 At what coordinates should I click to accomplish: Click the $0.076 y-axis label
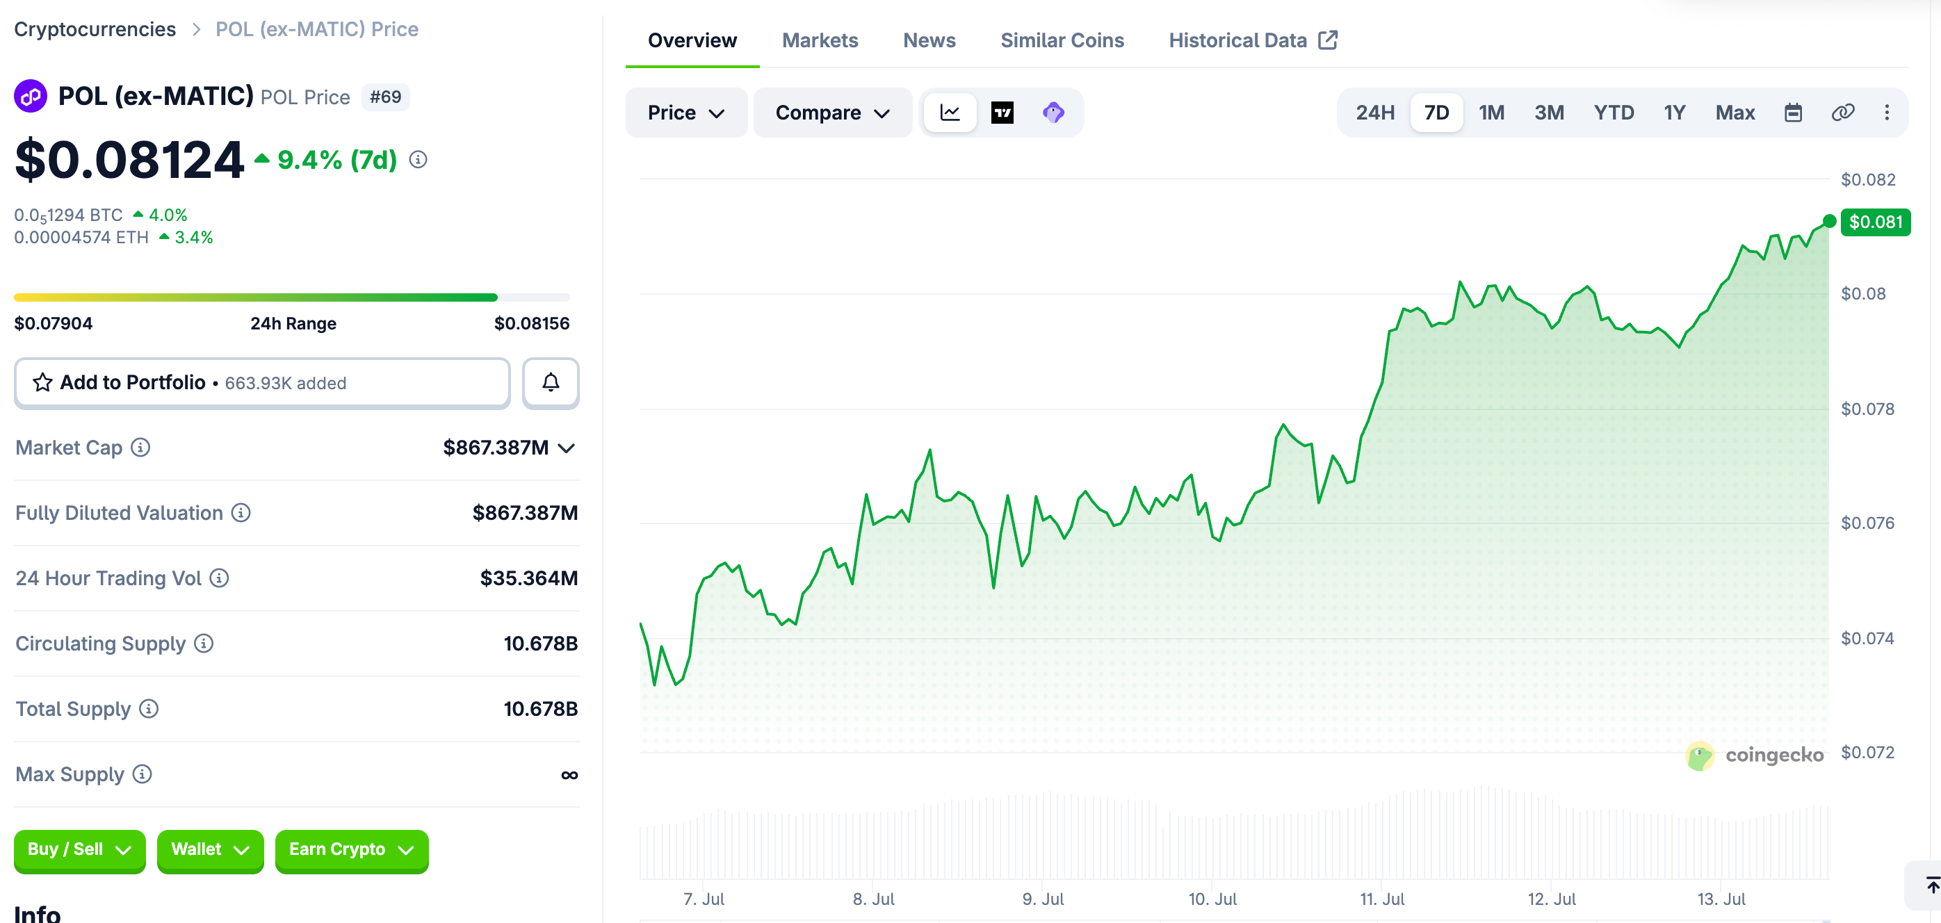click(x=1867, y=523)
